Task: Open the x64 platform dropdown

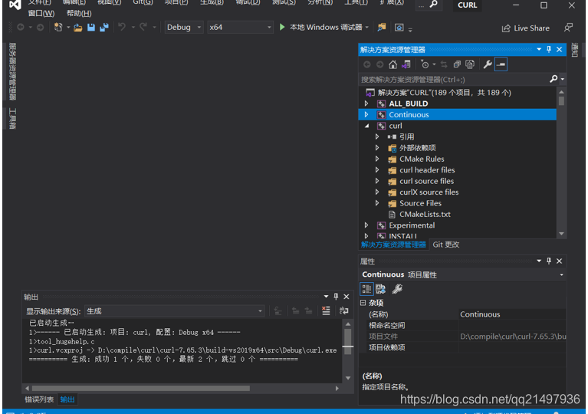Action: pos(240,28)
